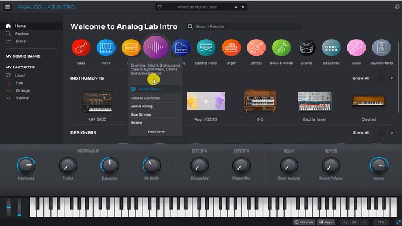Click the Chorus Mix knob

[199, 165]
